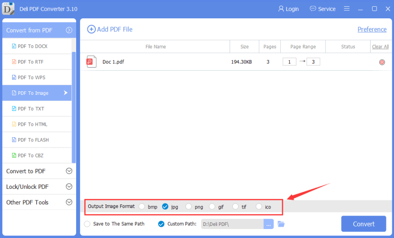Open the PDF To RTF converter

37,61
